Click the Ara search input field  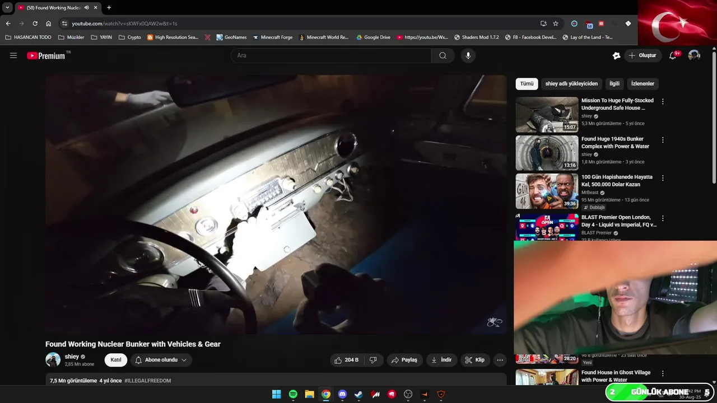click(330, 55)
